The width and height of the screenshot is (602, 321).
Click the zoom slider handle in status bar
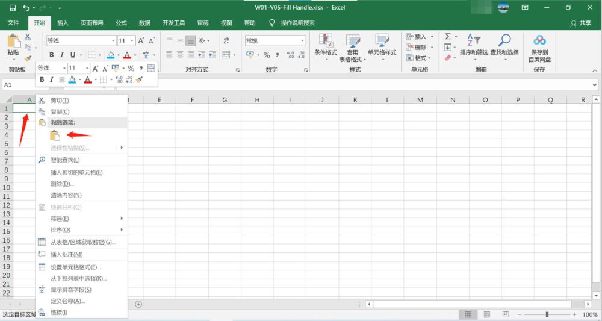pyautogui.click(x=547, y=314)
